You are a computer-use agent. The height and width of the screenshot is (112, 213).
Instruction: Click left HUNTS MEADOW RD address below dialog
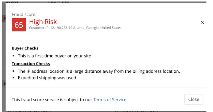point(29,111)
